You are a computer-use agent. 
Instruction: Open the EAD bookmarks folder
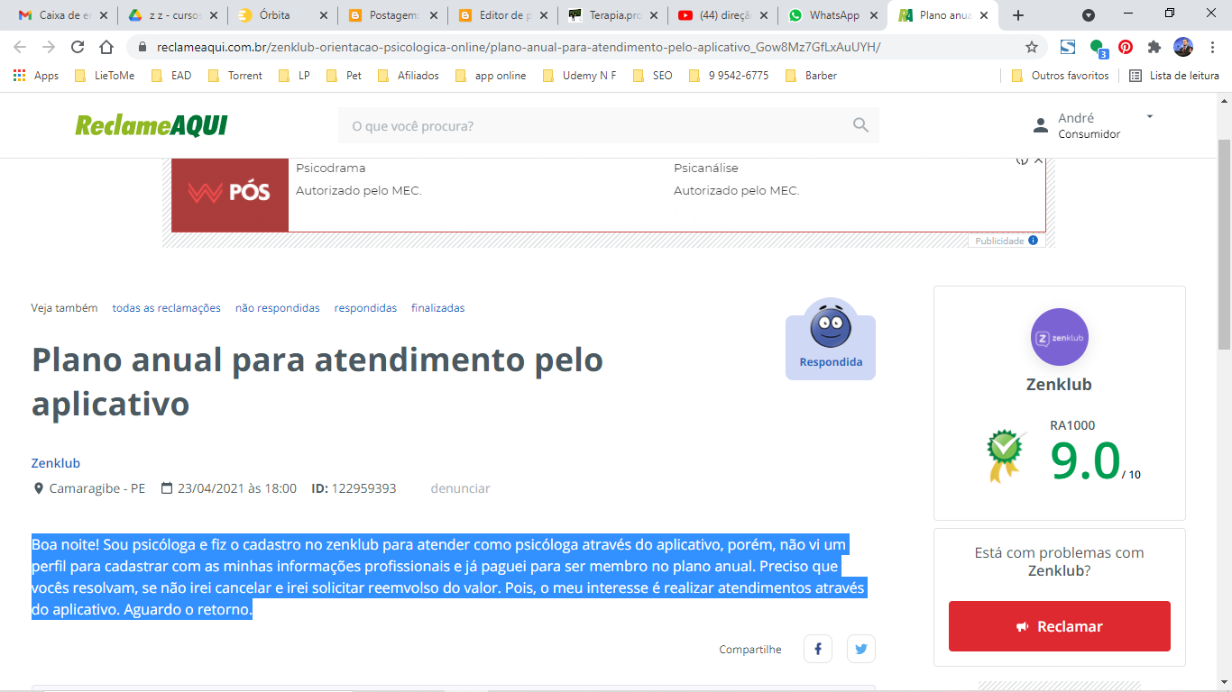[171, 76]
